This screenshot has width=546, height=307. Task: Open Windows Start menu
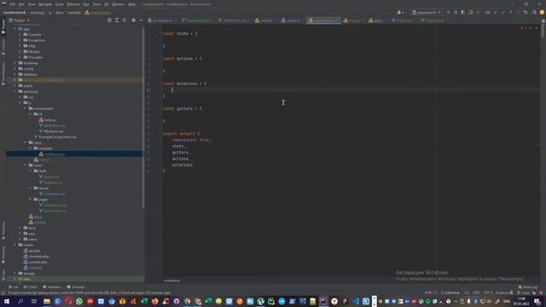click(7, 301)
